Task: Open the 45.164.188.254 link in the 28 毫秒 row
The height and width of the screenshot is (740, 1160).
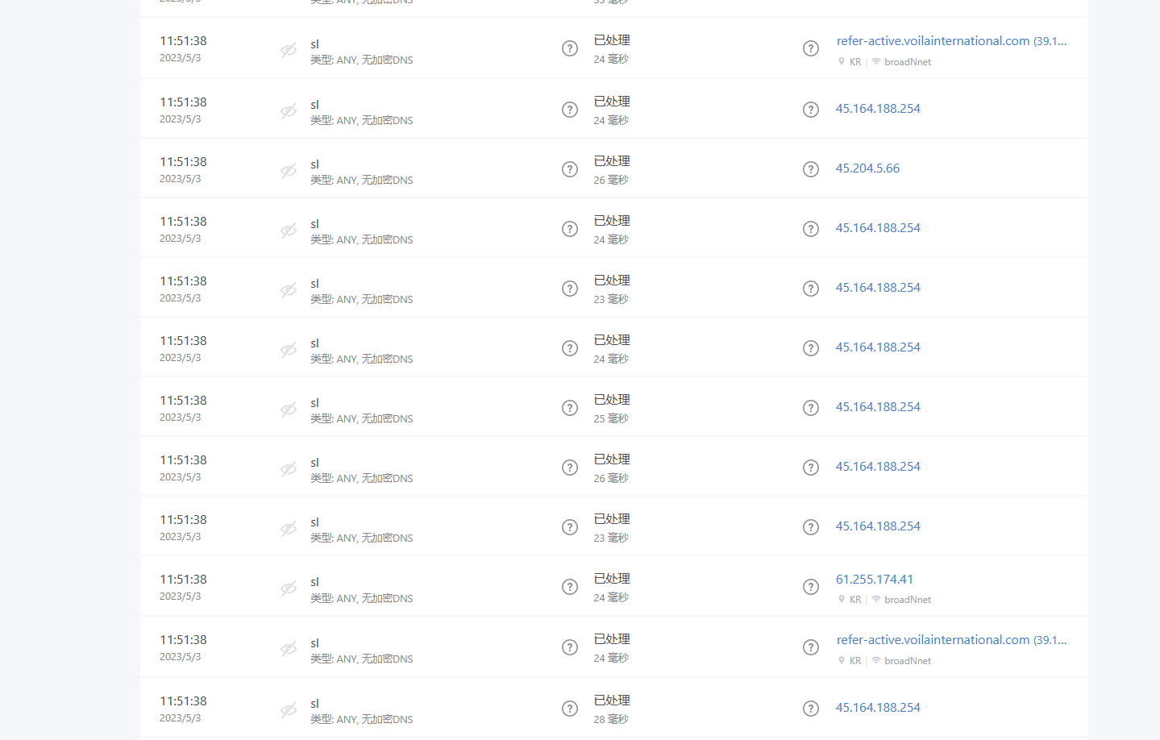Action: (x=878, y=708)
